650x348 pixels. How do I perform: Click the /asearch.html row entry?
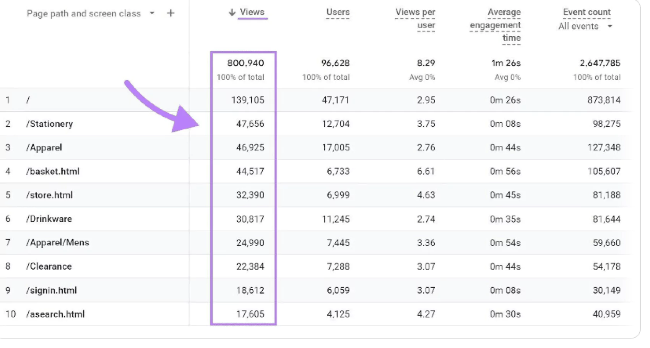(55, 314)
